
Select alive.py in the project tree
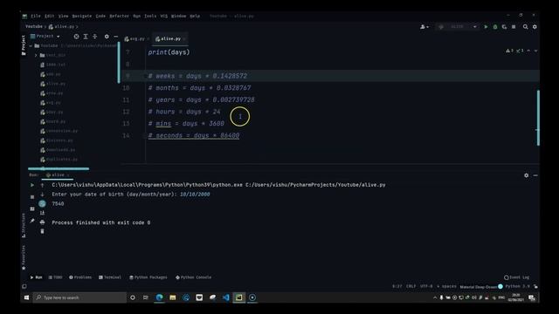click(56, 84)
